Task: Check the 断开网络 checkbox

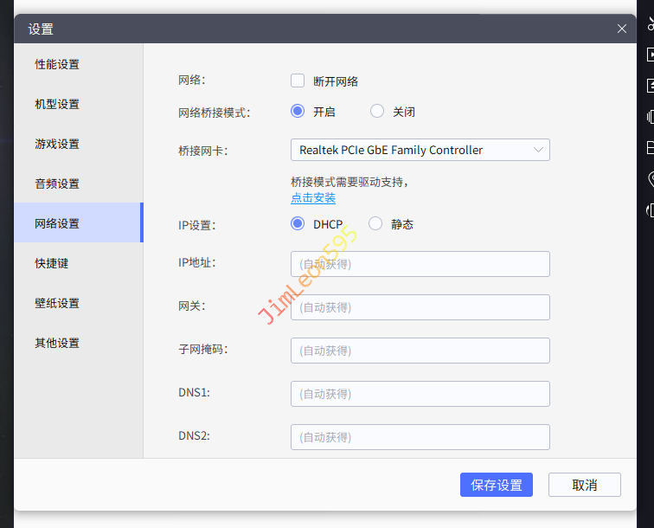Action: click(x=298, y=81)
